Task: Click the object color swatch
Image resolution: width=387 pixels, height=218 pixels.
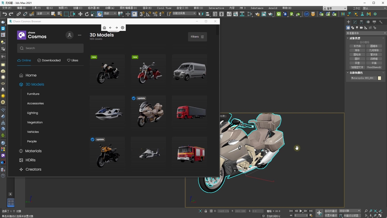Action: point(379,78)
